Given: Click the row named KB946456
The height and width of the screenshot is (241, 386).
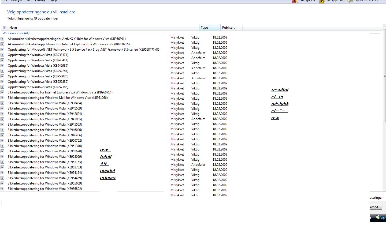Looking at the screenshot, I should tap(45, 135).
